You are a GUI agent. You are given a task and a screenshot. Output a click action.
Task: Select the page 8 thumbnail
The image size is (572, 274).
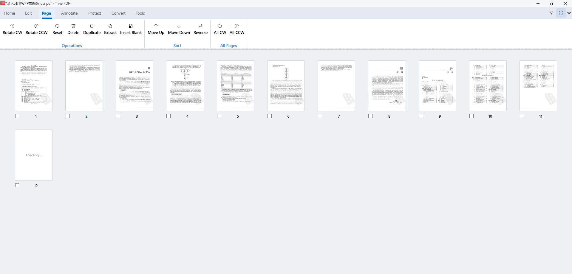[387, 86]
